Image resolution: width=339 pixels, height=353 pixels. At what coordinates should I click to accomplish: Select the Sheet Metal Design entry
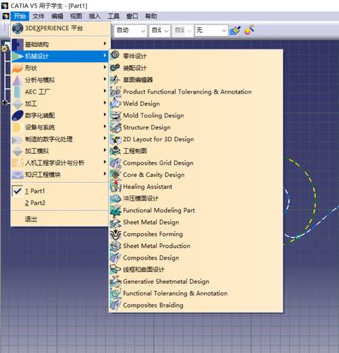(x=151, y=222)
